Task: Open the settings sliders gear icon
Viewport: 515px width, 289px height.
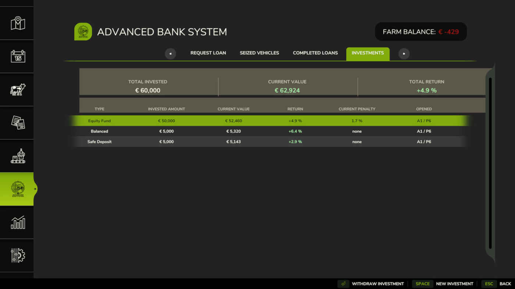Action: point(18,255)
